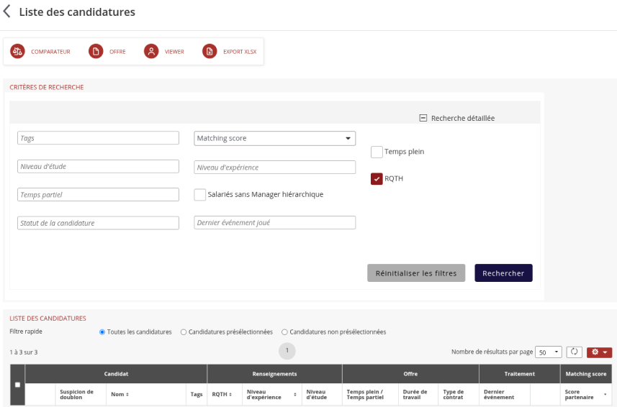
Task: Open the results per page dropdown
Action: click(x=548, y=352)
